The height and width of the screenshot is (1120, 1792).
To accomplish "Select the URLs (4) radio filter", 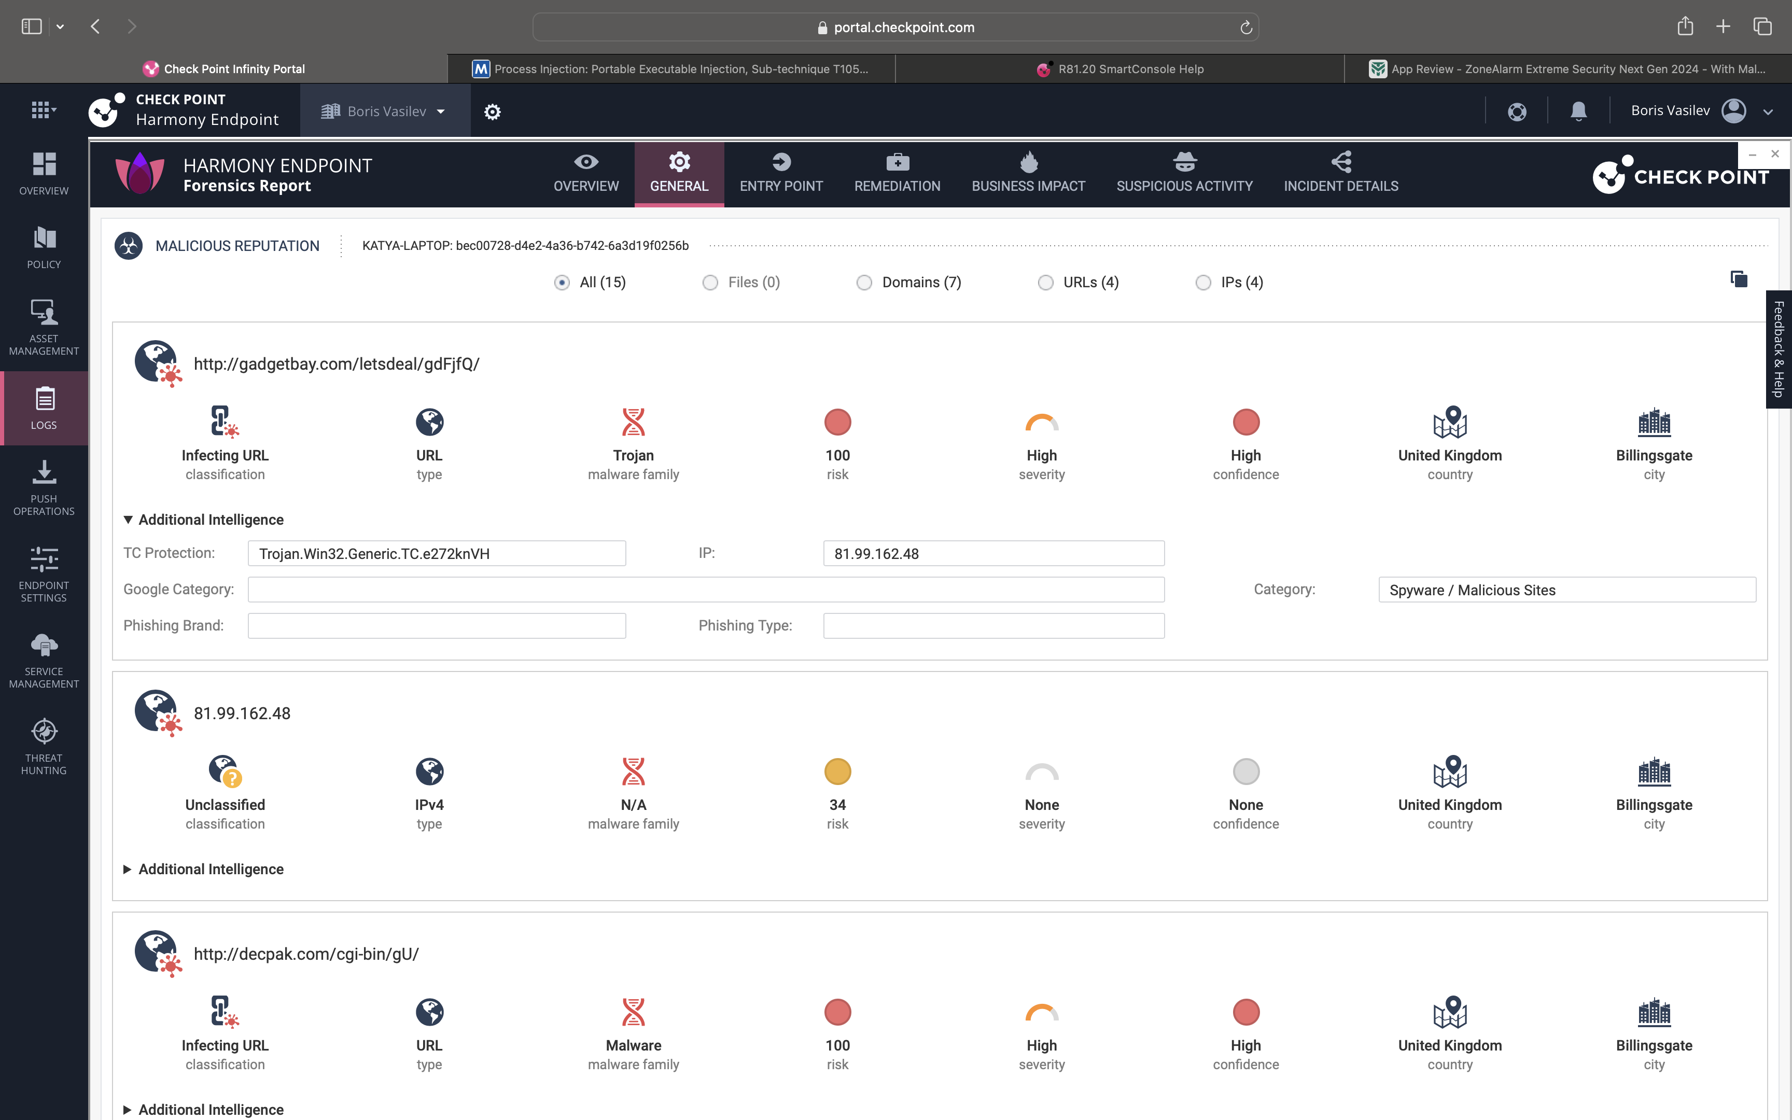I will 1045,283.
